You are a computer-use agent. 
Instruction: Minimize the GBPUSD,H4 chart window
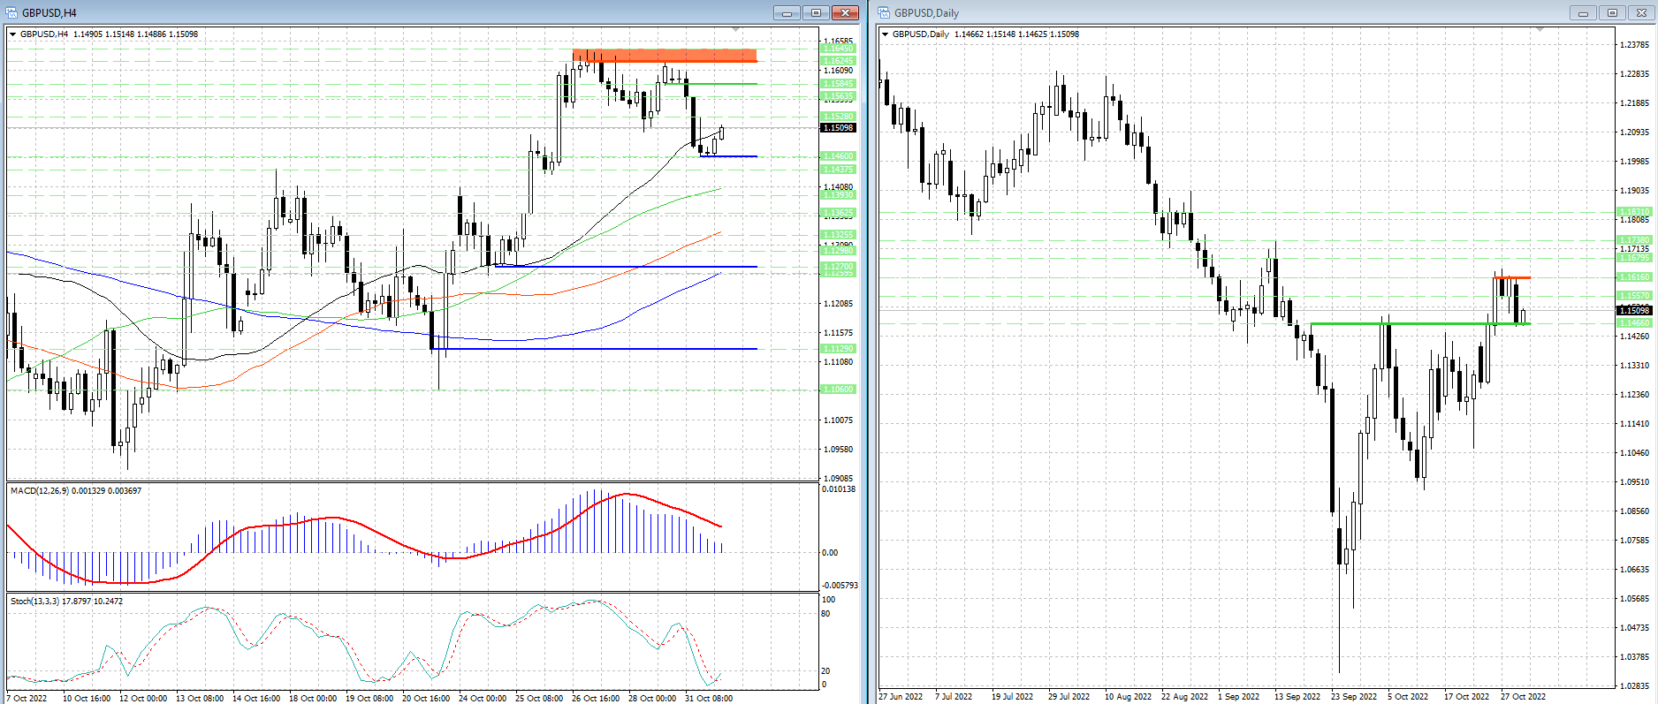(786, 12)
